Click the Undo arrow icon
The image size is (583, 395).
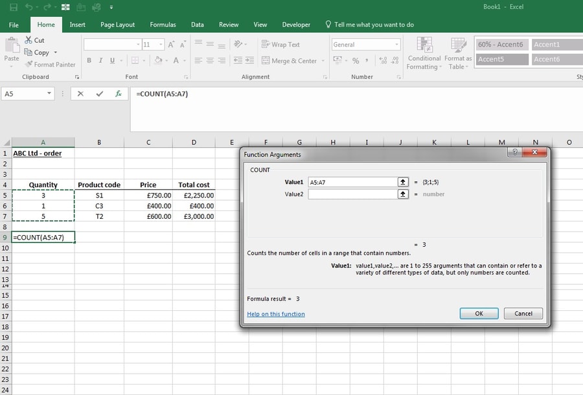(29, 7)
